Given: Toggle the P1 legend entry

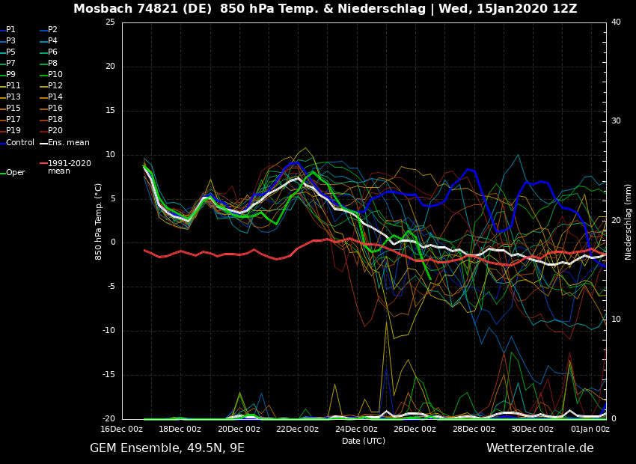Looking at the screenshot, I should (x=10, y=30).
